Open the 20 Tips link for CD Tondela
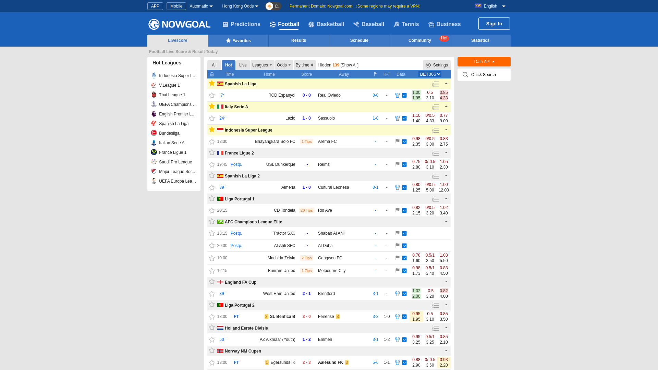The width and height of the screenshot is (658, 370). [x=306, y=210]
